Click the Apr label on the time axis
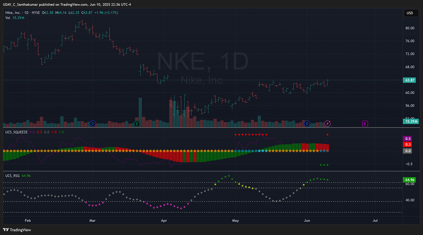Image resolution: width=423 pixels, height=235 pixels. point(164,221)
